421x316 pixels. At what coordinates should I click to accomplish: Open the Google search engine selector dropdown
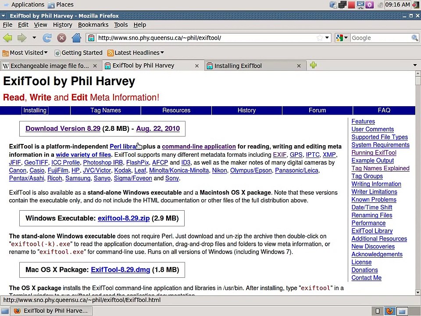tap(342, 38)
